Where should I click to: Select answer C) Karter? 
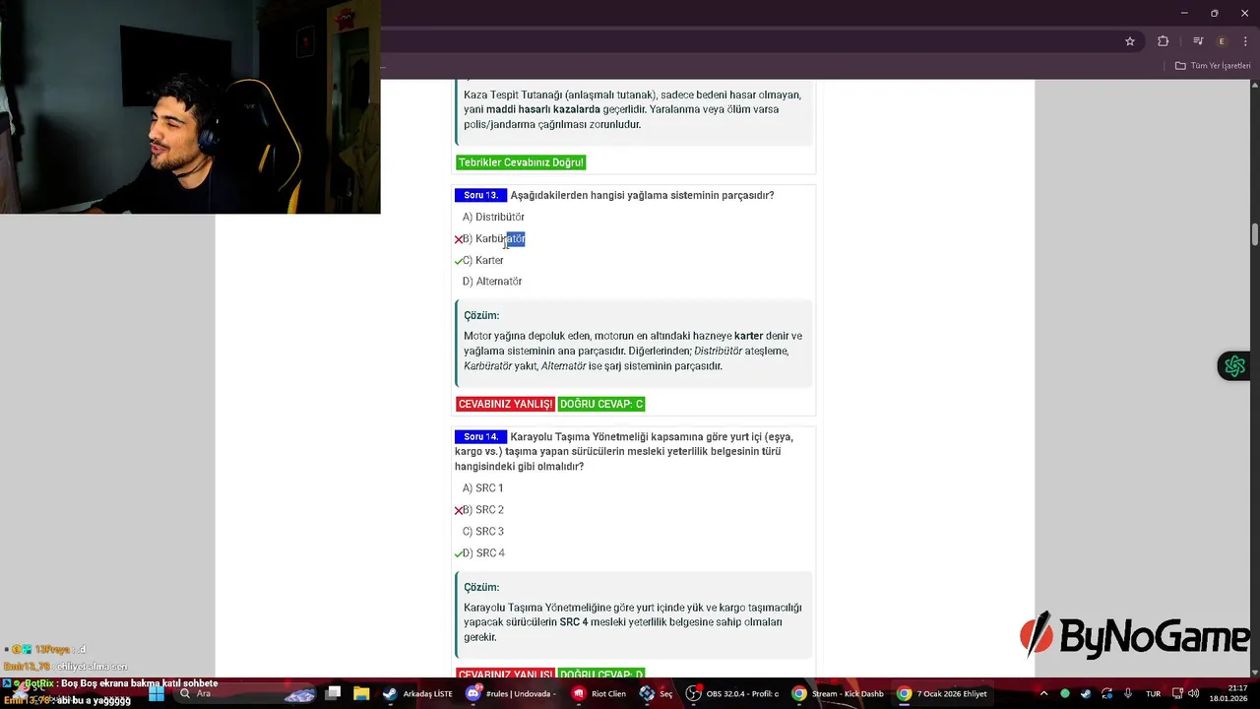(482, 260)
